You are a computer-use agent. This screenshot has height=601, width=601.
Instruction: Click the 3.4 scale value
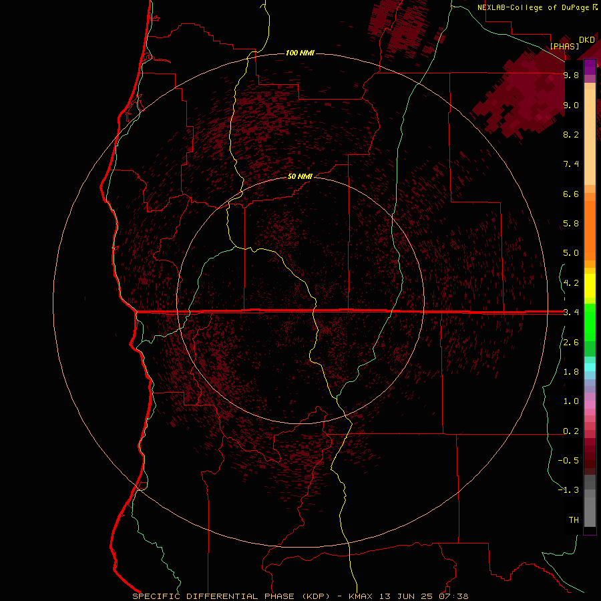tap(571, 313)
